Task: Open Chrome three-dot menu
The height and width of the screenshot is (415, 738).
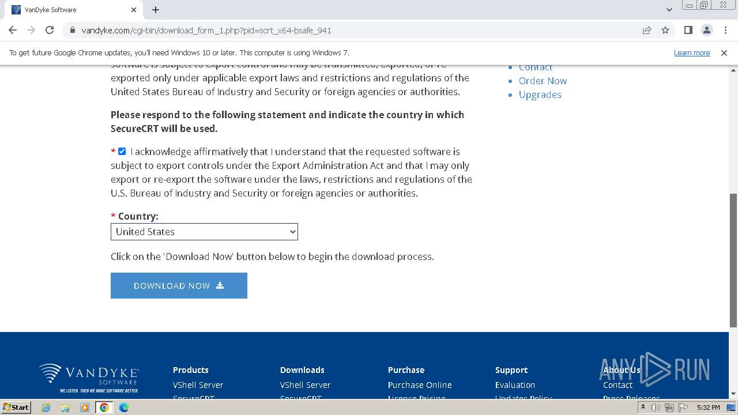Action: (725, 31)
